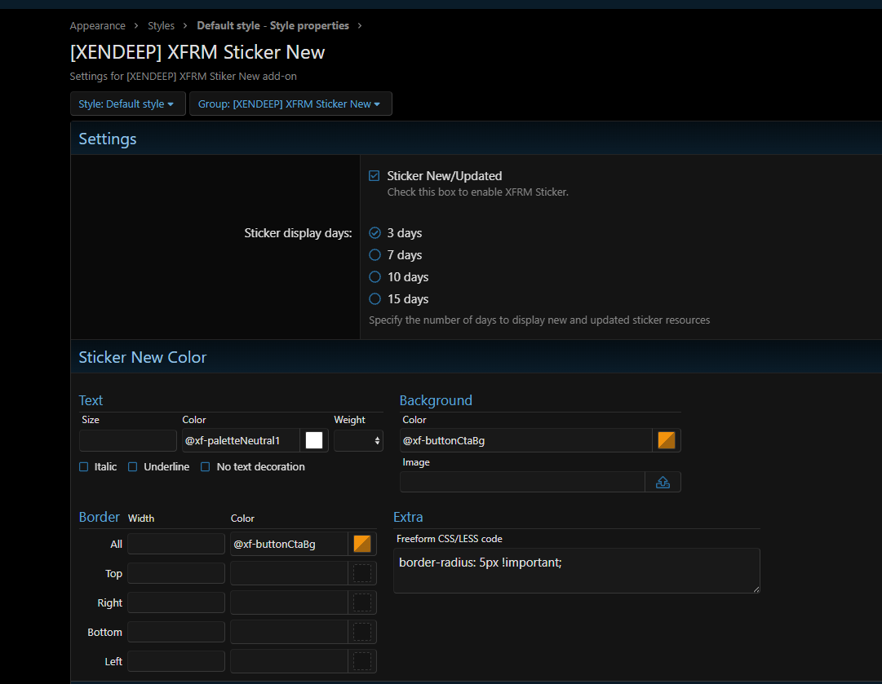Click the Border Top color field
Viewport: 882px width, 684px height.
point(289,573)
